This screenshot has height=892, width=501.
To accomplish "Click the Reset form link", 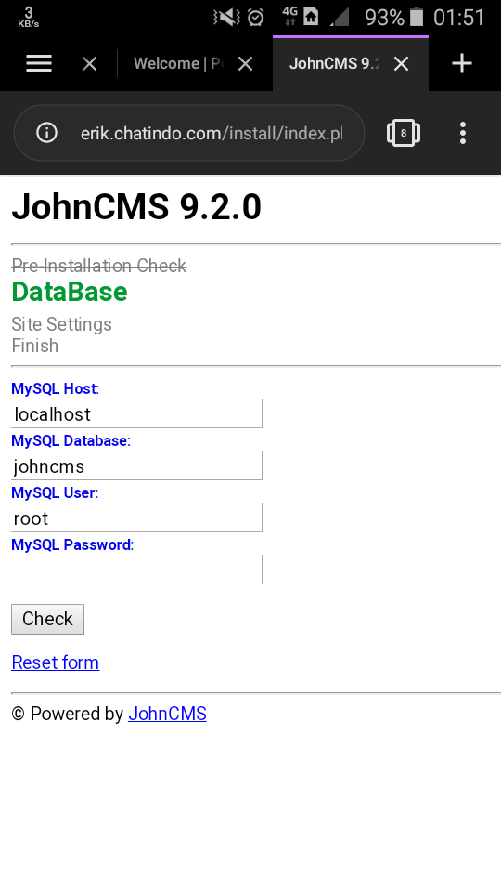I will [x=56, y=662].
